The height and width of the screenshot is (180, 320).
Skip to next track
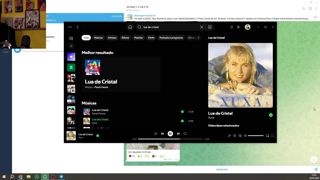pos(178,134)
